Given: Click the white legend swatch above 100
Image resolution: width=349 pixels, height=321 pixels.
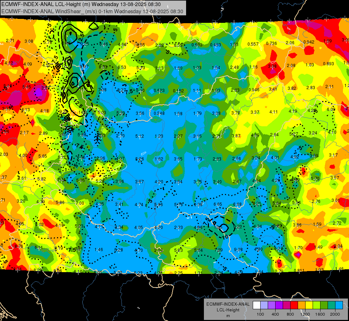Looking at the screenshot, I should [x=257, y=305].
